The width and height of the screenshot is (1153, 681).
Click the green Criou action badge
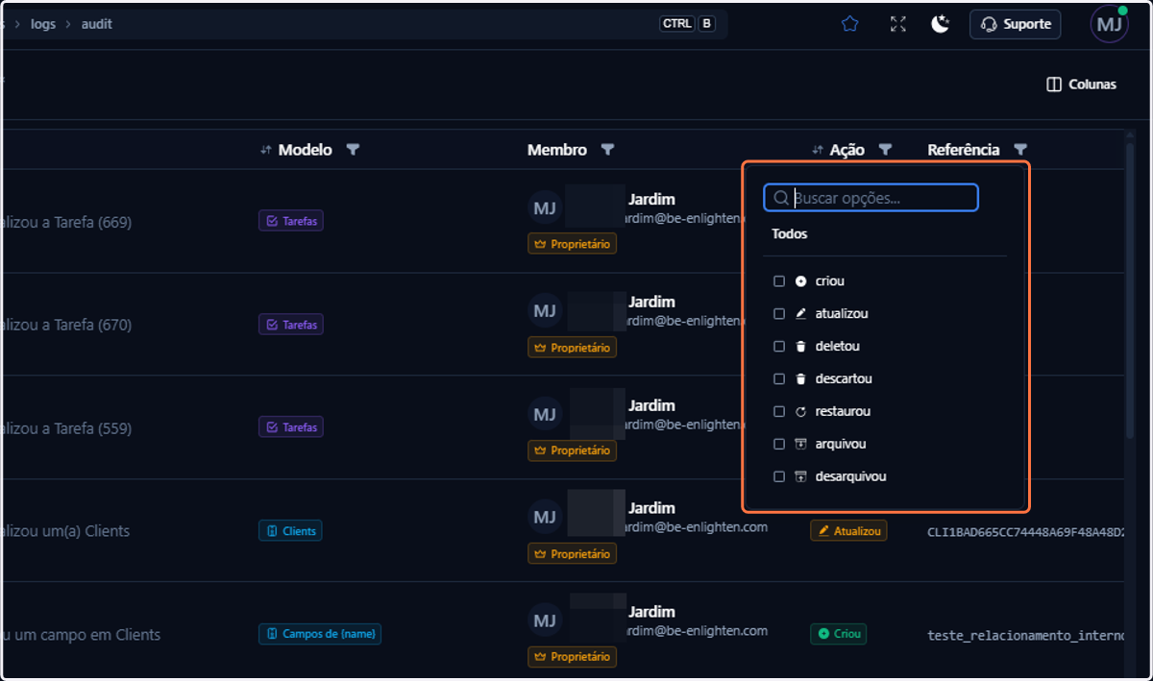[x=838, y=634]
